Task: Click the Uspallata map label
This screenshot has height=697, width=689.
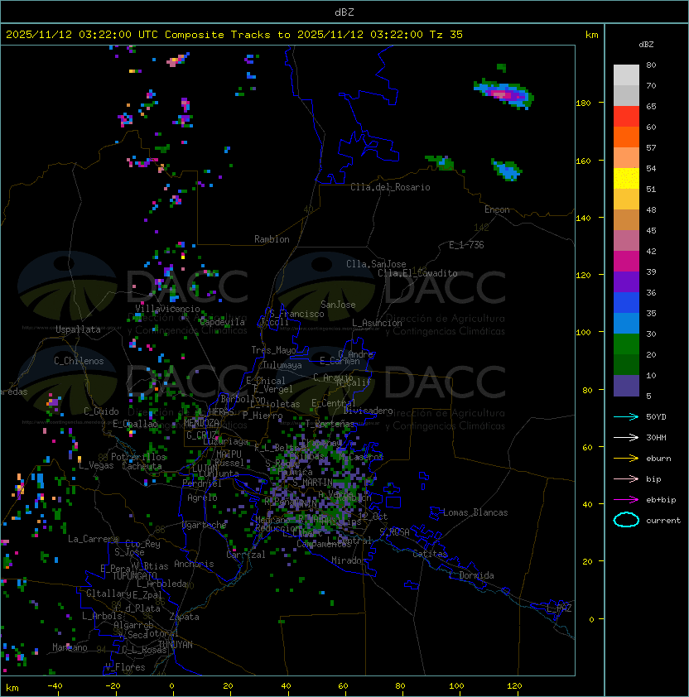Action: point(78,329)
